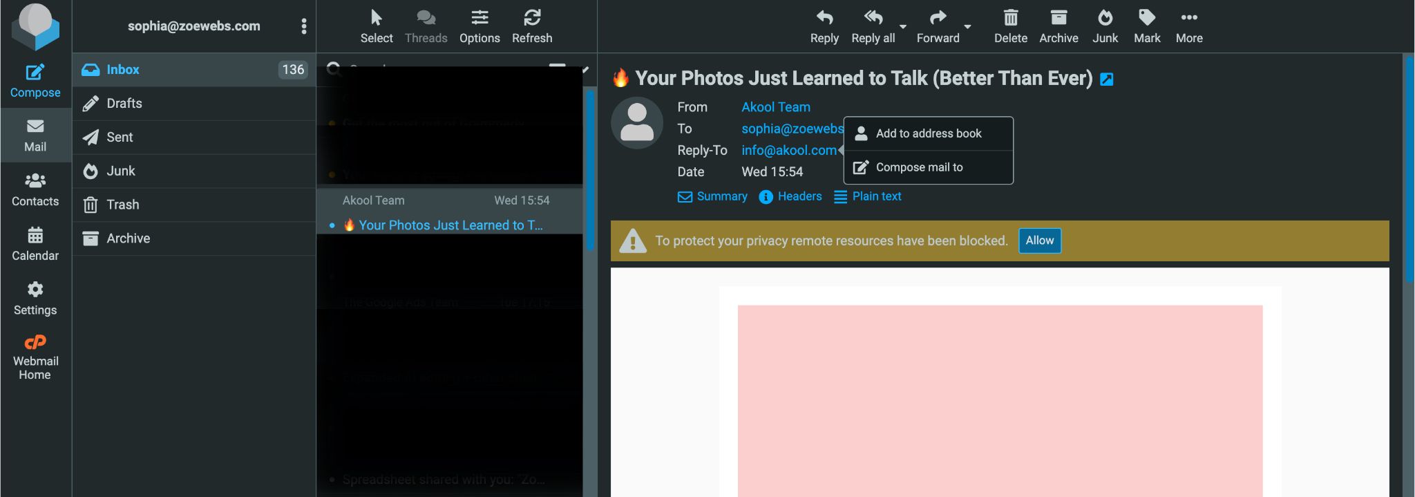Open message in new window icon
The image size is (1415, 497).
(x=1106, y=79)
